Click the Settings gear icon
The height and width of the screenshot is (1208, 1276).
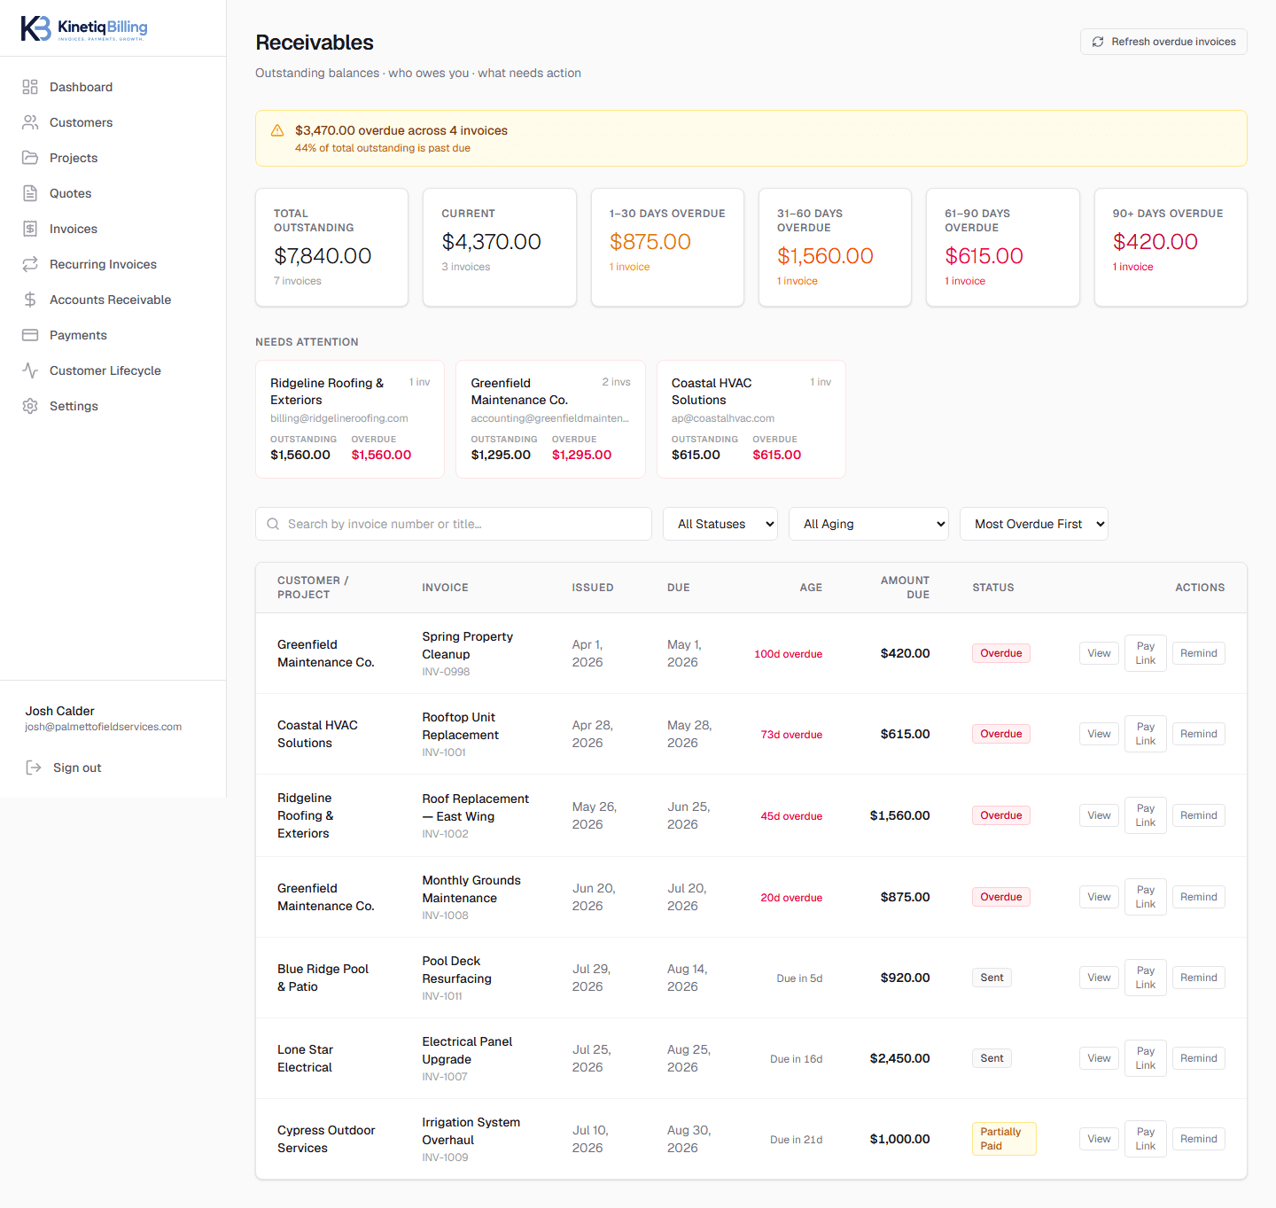[x=30, y=406]
